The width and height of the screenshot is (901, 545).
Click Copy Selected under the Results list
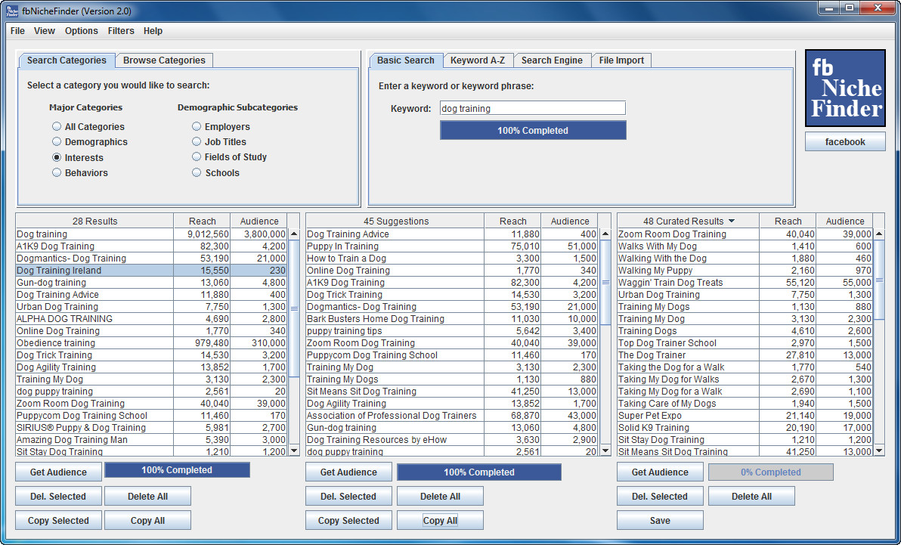pos(59,520)
